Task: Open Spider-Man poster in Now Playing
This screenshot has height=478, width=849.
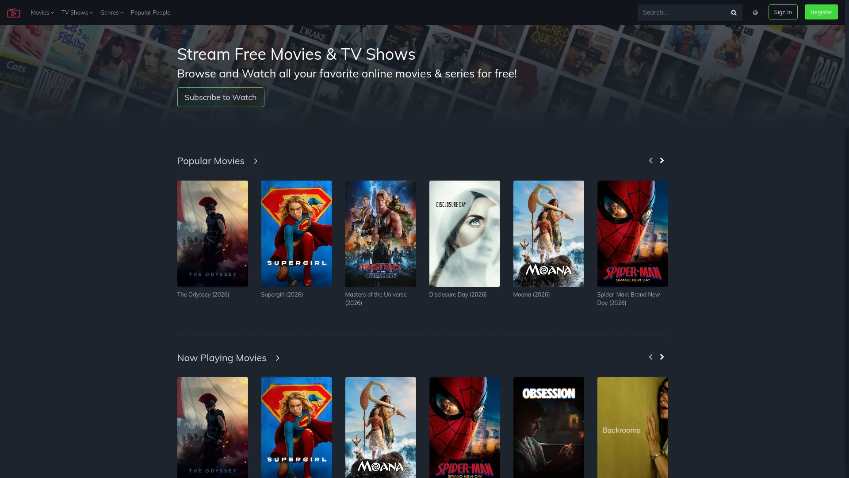Action: point(465,428)
